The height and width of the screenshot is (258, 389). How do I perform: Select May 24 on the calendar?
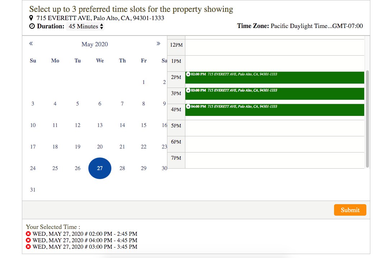[33, 168]
